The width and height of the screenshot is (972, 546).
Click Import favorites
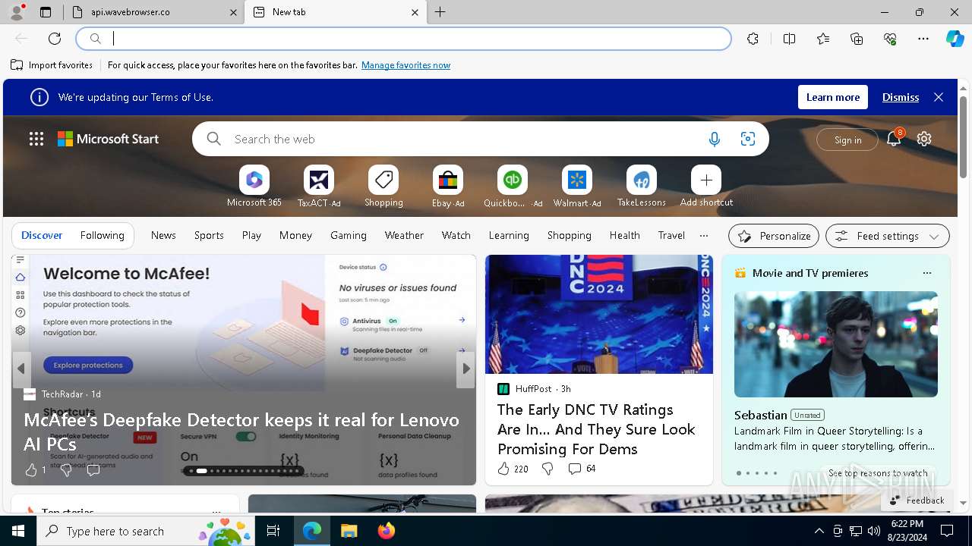52,65
